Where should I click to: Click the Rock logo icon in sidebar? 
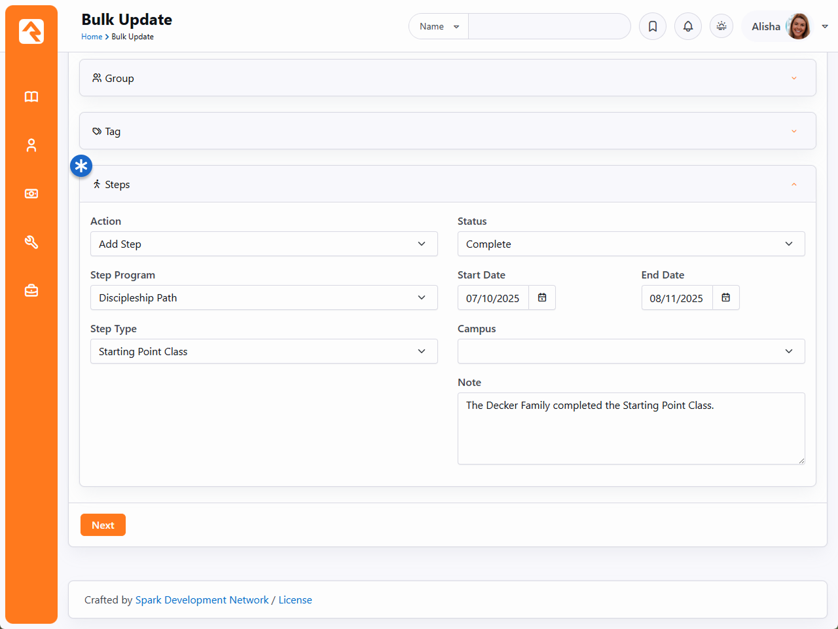(x=31, y=31)
